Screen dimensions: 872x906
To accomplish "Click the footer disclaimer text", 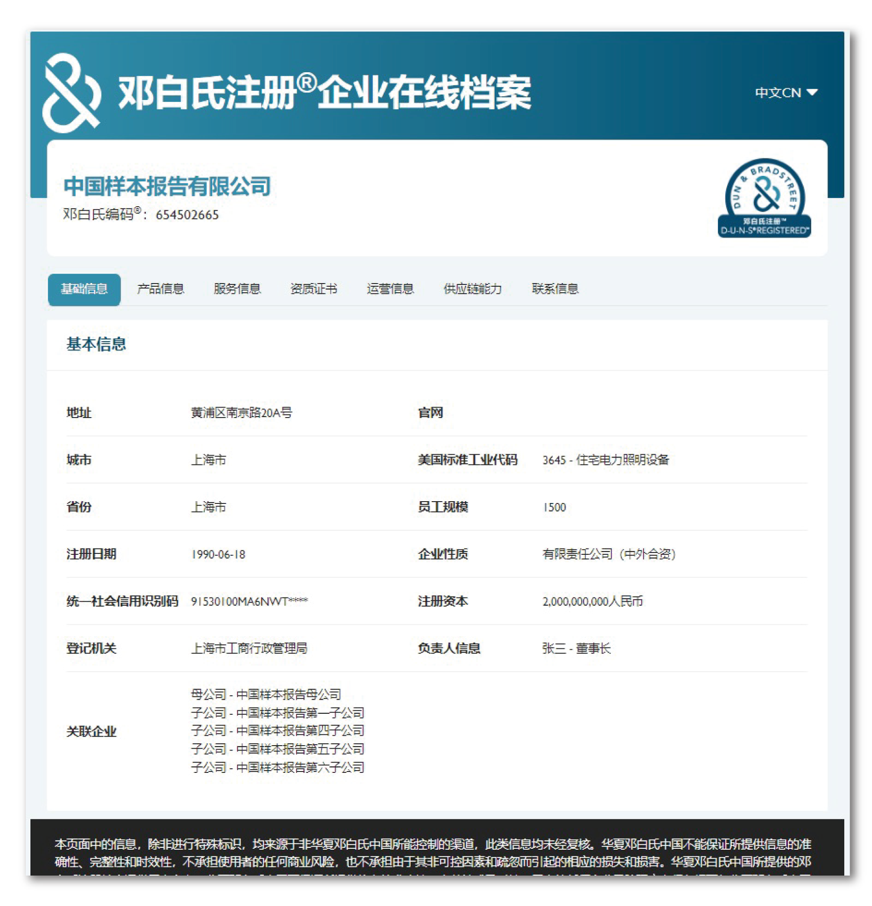I will [x=433, y=856].
